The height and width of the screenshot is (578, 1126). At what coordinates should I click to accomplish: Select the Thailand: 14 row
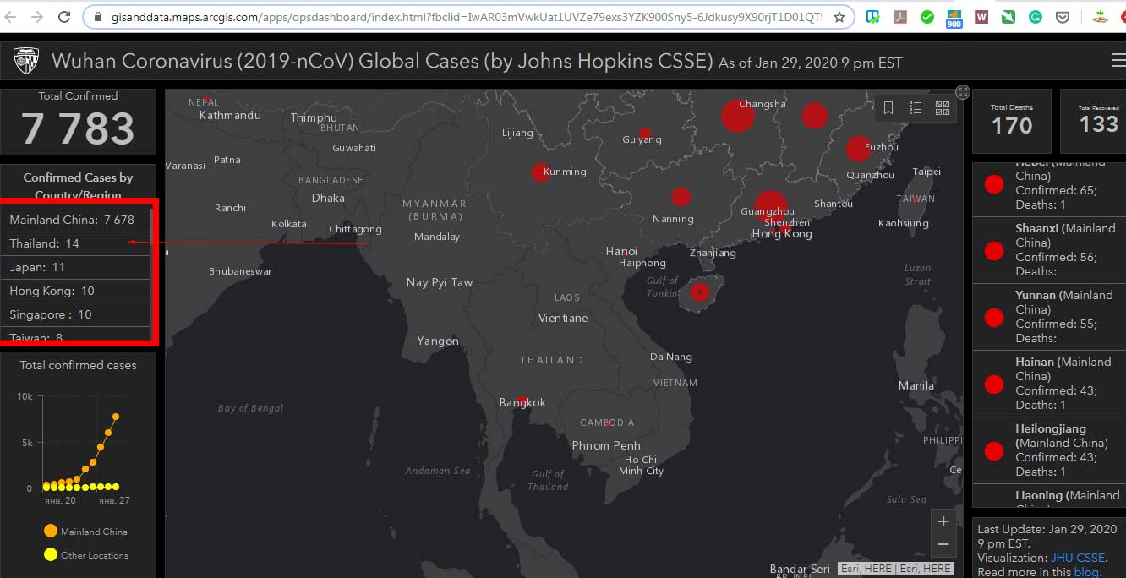pos(76,243)
